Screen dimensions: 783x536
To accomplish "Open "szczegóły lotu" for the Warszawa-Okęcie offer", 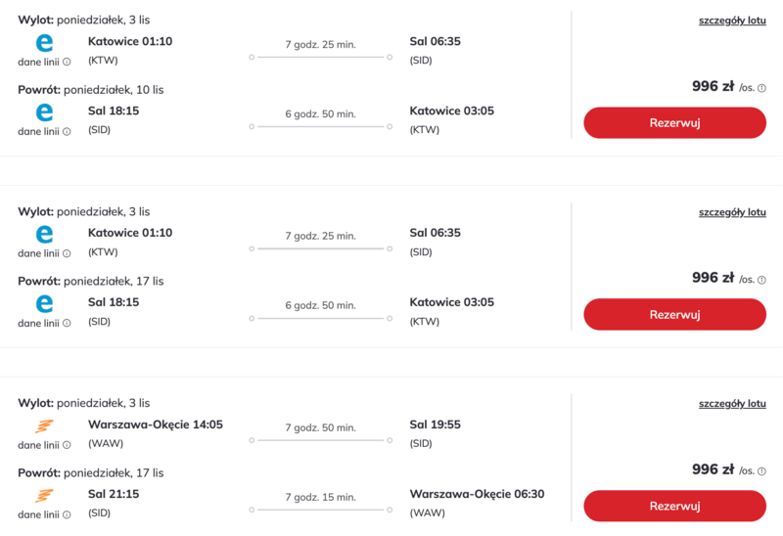I will pos(732,403).
